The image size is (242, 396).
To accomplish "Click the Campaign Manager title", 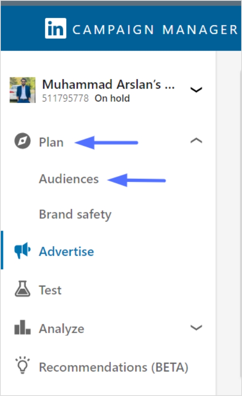I will pyautogui.click(x=155, y=29).
